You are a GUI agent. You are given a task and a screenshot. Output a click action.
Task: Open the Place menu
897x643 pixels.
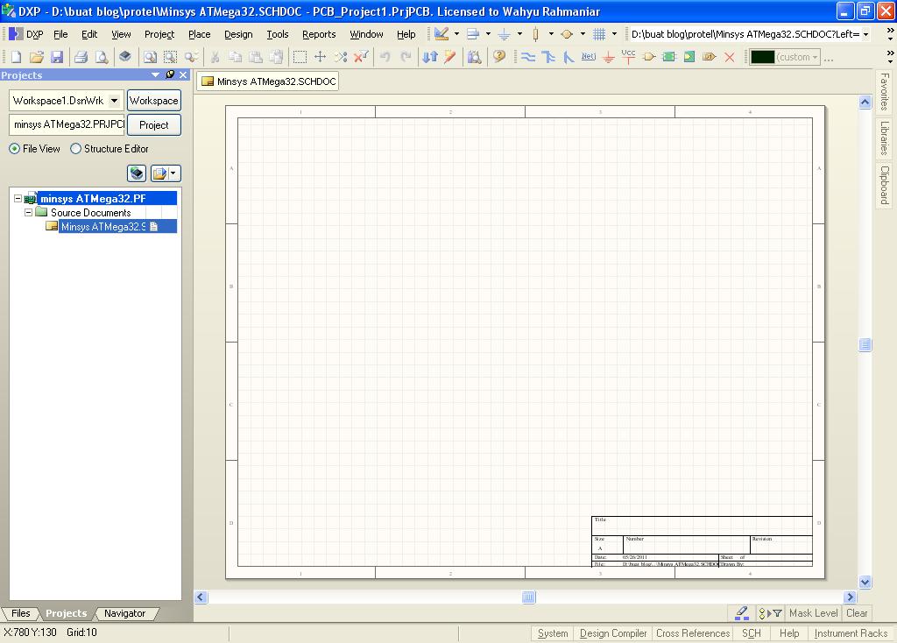coord(198,34)
